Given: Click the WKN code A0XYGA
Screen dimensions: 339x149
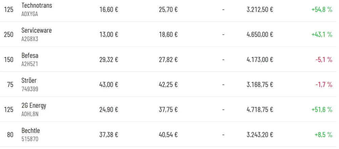Looking at the screenshot, I should click(30, 14).
